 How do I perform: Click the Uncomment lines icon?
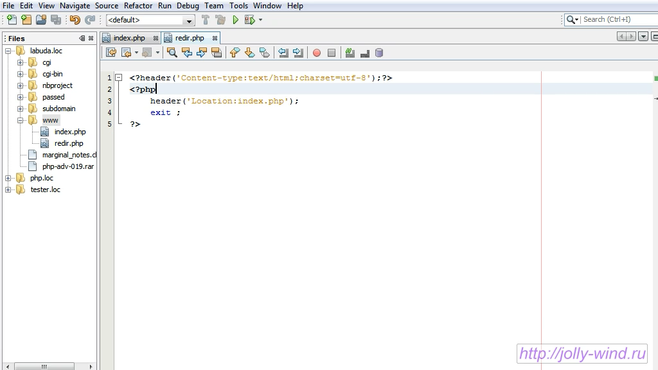[x=365, y=53]
